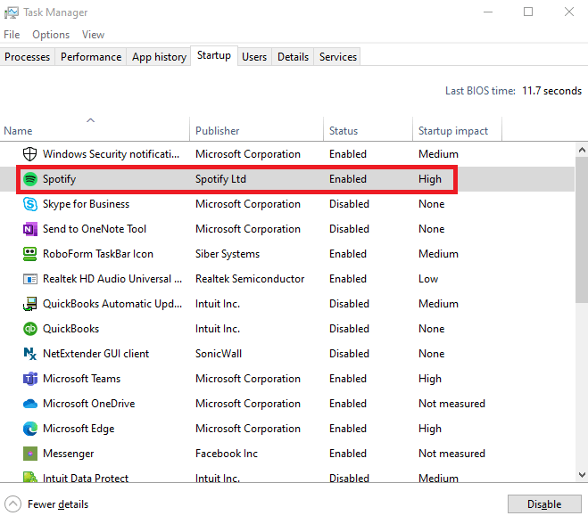Select the Microsoft Edge name
This screenshot has height=524, width=588.
click(x=79, y=429)
